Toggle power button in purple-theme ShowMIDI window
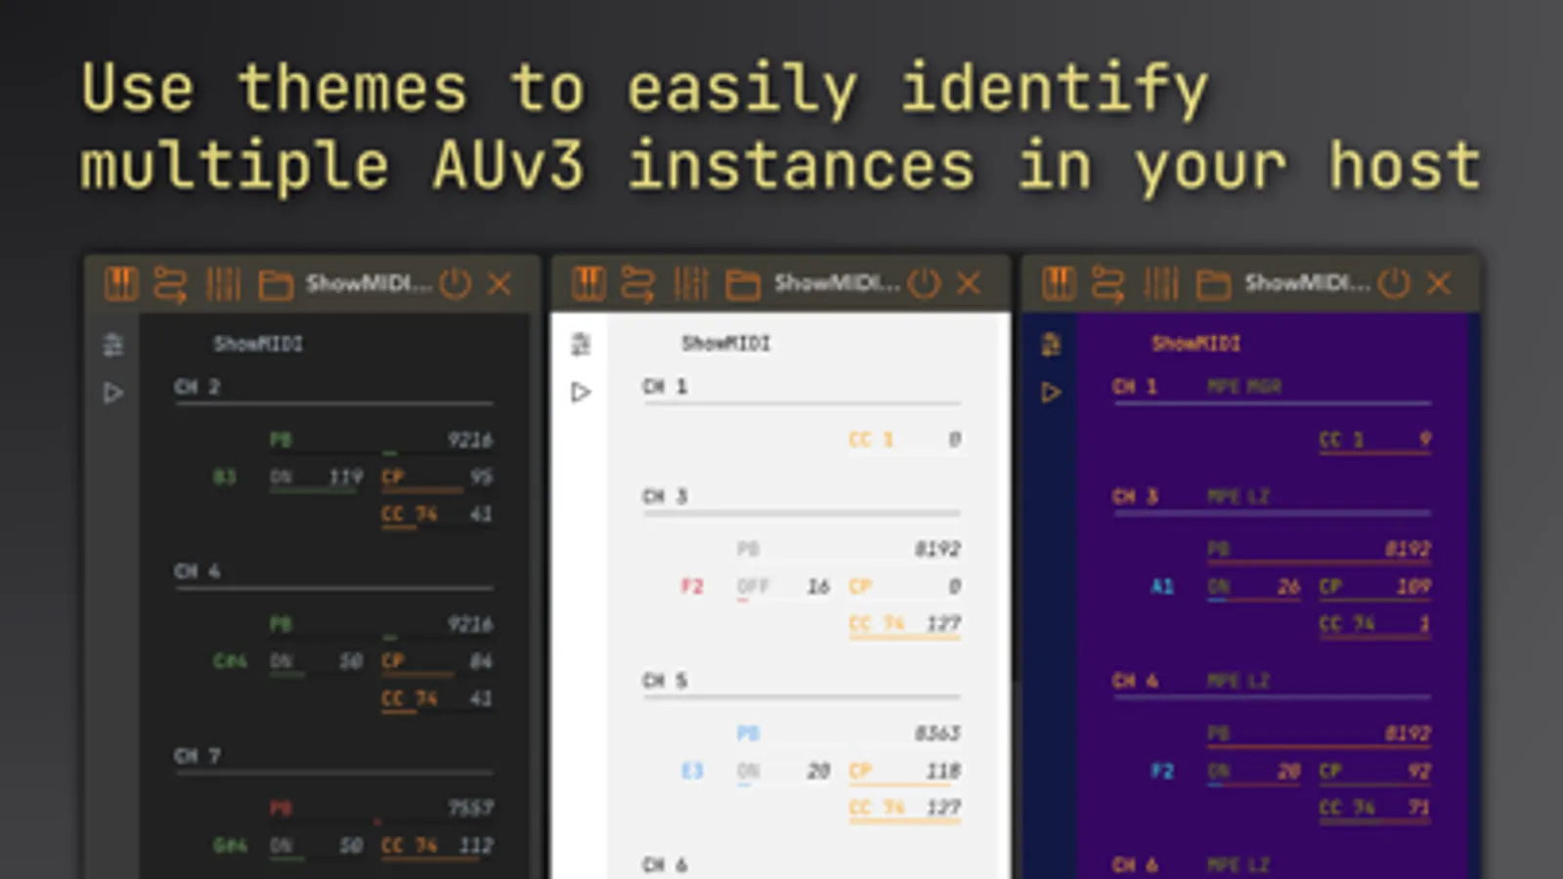 click(1394, 284)
